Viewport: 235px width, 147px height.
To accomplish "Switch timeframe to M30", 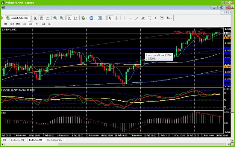I will coord(18,24).
